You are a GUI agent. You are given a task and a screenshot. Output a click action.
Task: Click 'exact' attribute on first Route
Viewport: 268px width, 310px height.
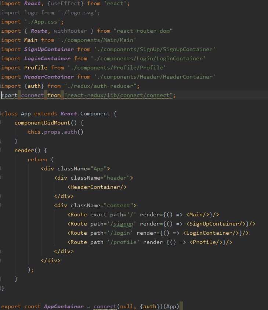98,215
